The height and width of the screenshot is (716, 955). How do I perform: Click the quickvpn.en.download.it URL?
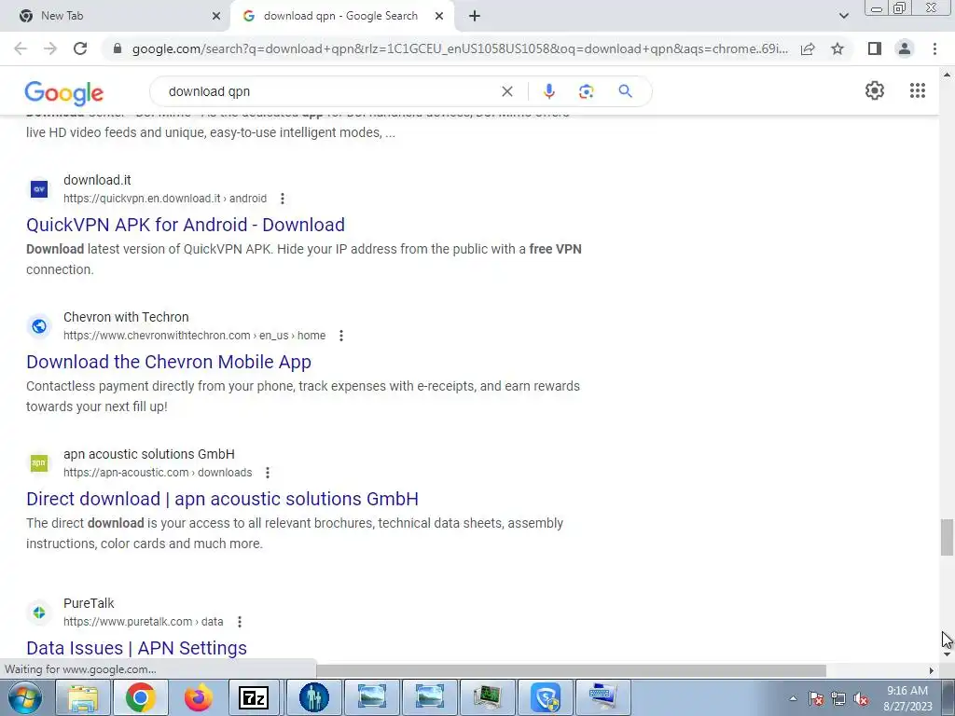point(165,199)
